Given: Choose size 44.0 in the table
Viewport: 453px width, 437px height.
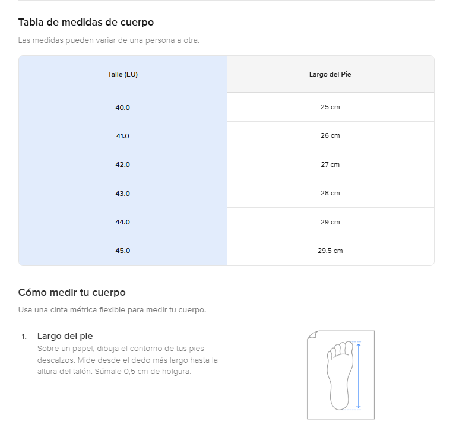Looking at the screenshot, I should [122, 222].
